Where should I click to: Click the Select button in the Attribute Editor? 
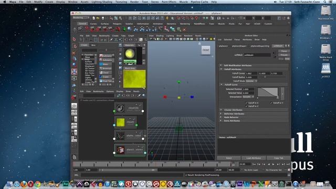[x=229, y=158]
